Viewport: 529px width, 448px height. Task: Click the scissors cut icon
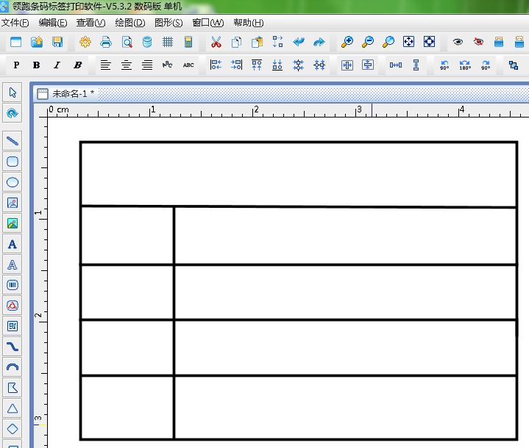(x=216, y=42)
